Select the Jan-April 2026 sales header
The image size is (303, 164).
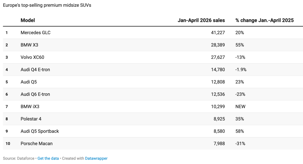click(x=201, y=20)
